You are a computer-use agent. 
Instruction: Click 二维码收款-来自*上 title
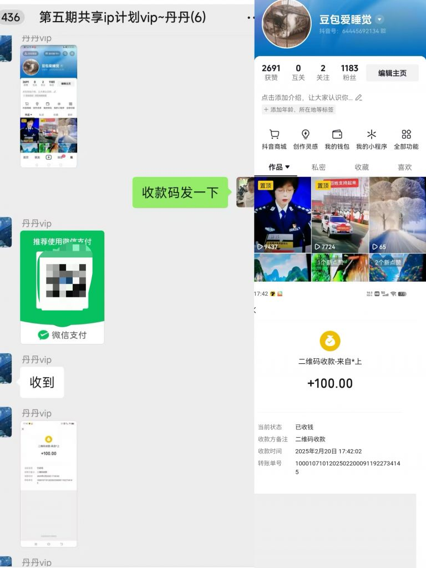pyautogui.click(x=330, y=361)
